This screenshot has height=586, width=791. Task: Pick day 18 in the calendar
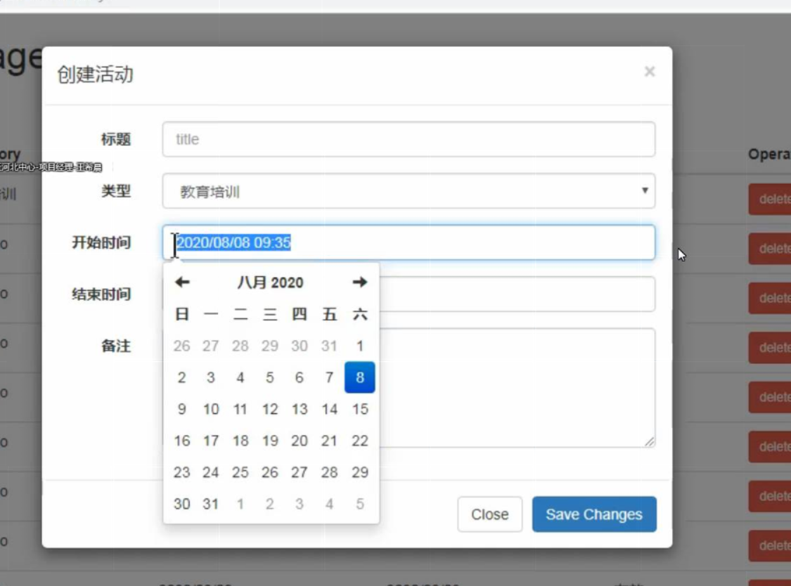(240, 441)
